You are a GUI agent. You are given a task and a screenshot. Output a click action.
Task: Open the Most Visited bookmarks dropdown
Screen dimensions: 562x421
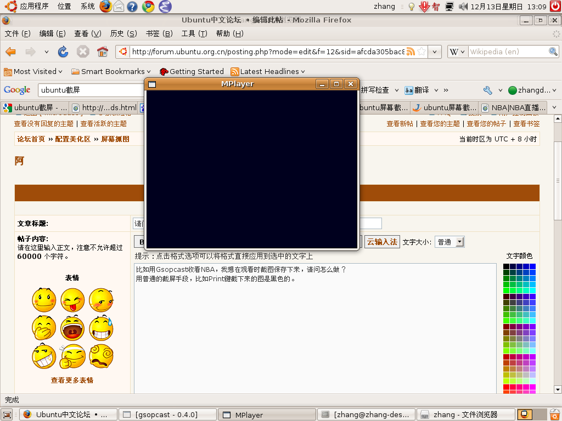[33, 72]
